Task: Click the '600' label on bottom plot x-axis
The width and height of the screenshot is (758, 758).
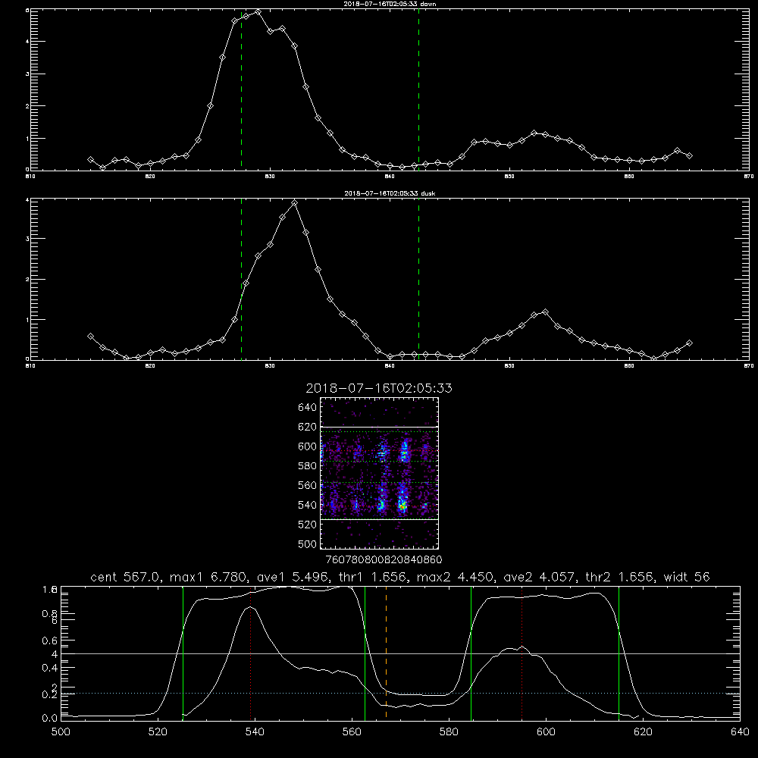Action: 546,731
